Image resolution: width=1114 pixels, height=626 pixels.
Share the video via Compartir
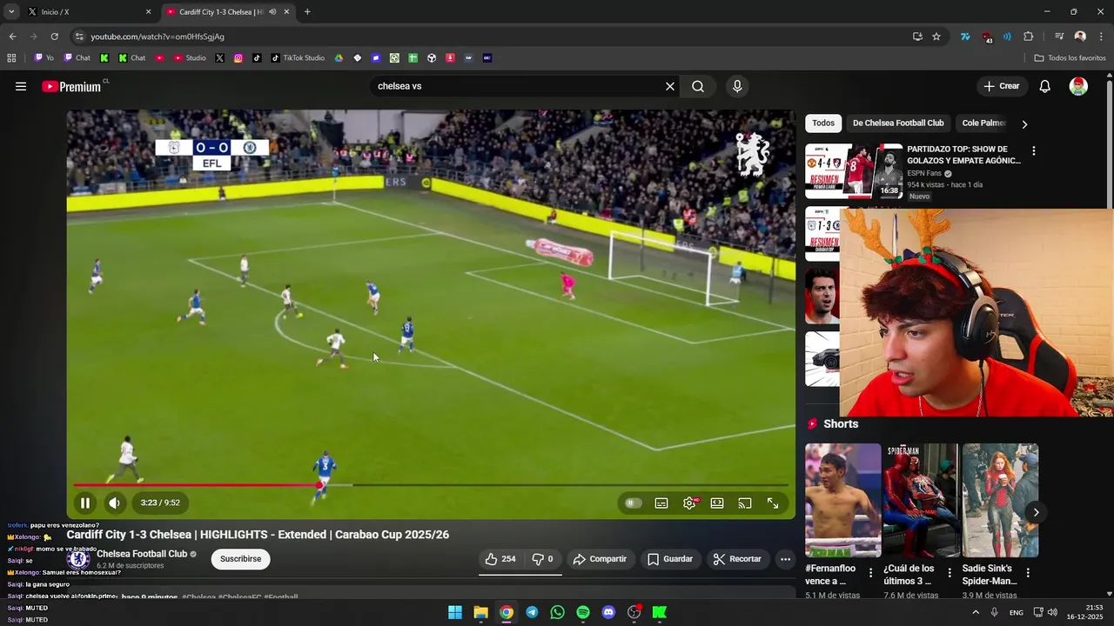600,559
